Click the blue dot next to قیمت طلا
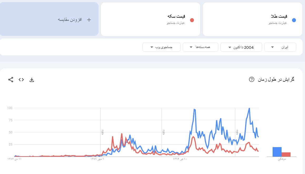The image size is (305, 174). [294, 20]
